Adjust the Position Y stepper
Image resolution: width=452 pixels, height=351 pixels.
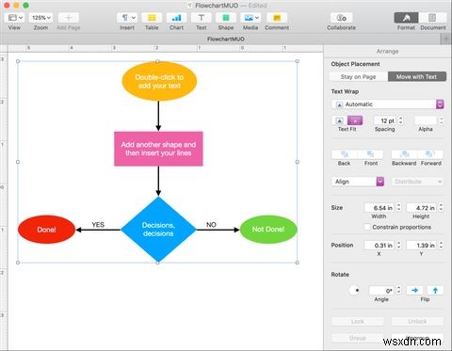[441, 246]
